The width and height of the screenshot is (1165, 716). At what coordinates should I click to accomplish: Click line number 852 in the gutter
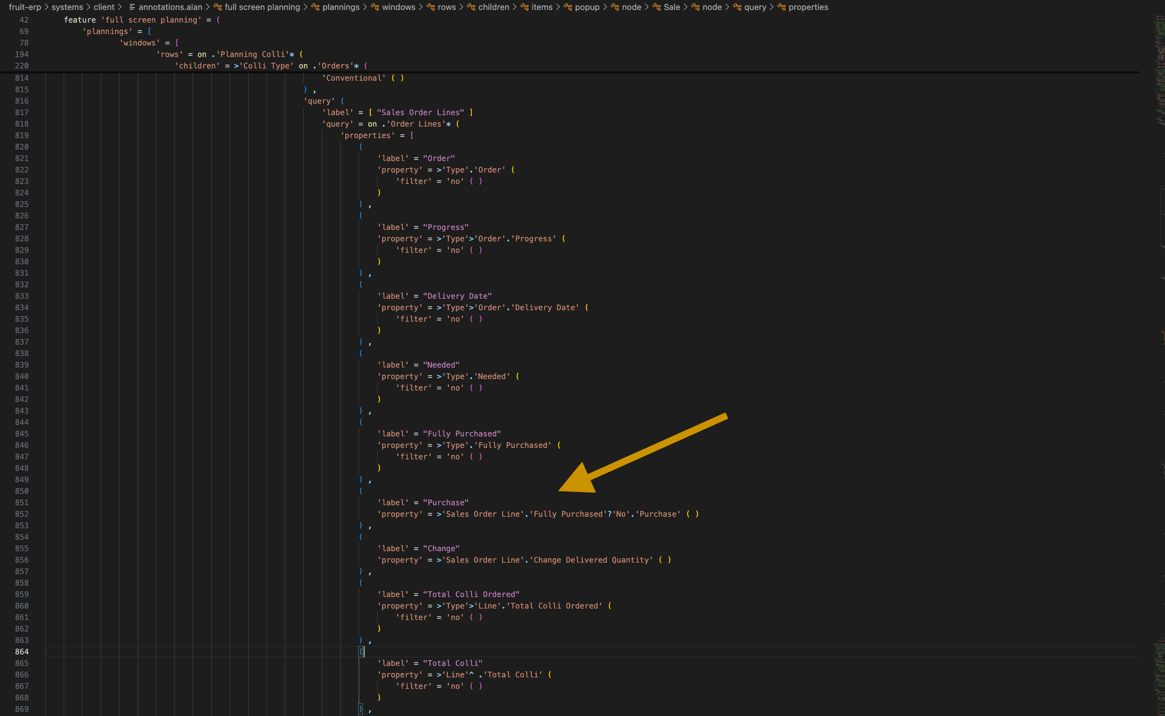[22, 514]
